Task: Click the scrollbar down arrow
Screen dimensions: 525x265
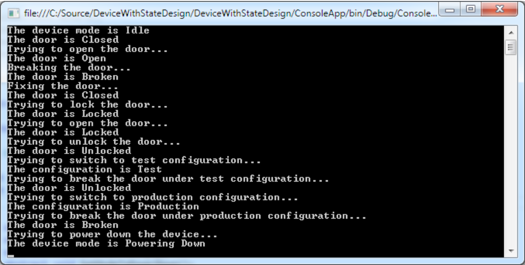Action: tap(511, 251)
